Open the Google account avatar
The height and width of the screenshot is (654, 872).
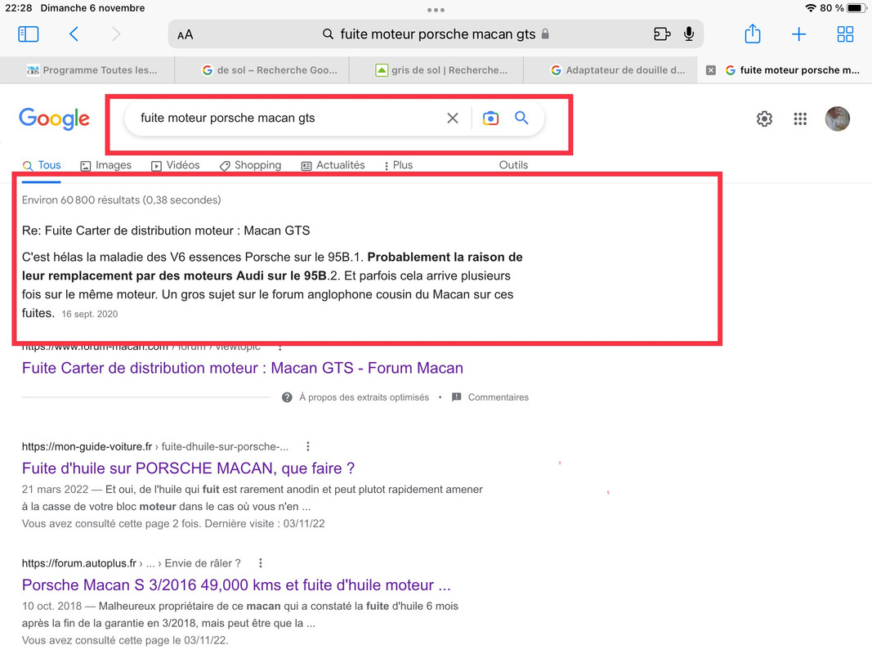point(837,119)
